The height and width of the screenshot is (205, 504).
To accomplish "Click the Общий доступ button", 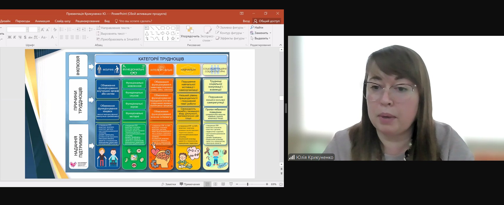I will [x=267, y=21].
